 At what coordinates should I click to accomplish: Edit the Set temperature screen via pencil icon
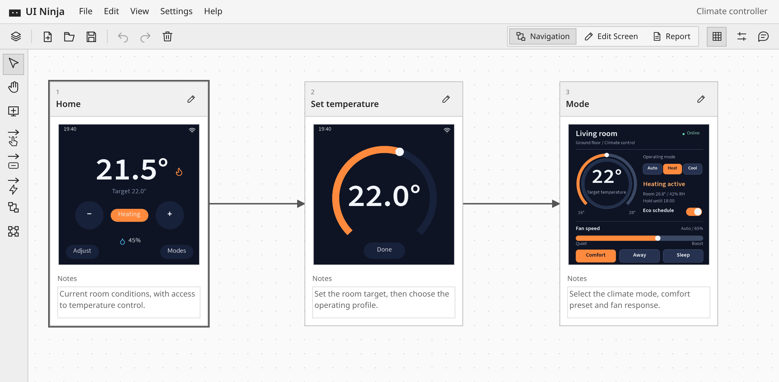[446, 99]
